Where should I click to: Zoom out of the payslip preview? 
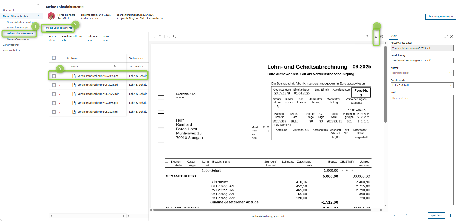point(169,36)
